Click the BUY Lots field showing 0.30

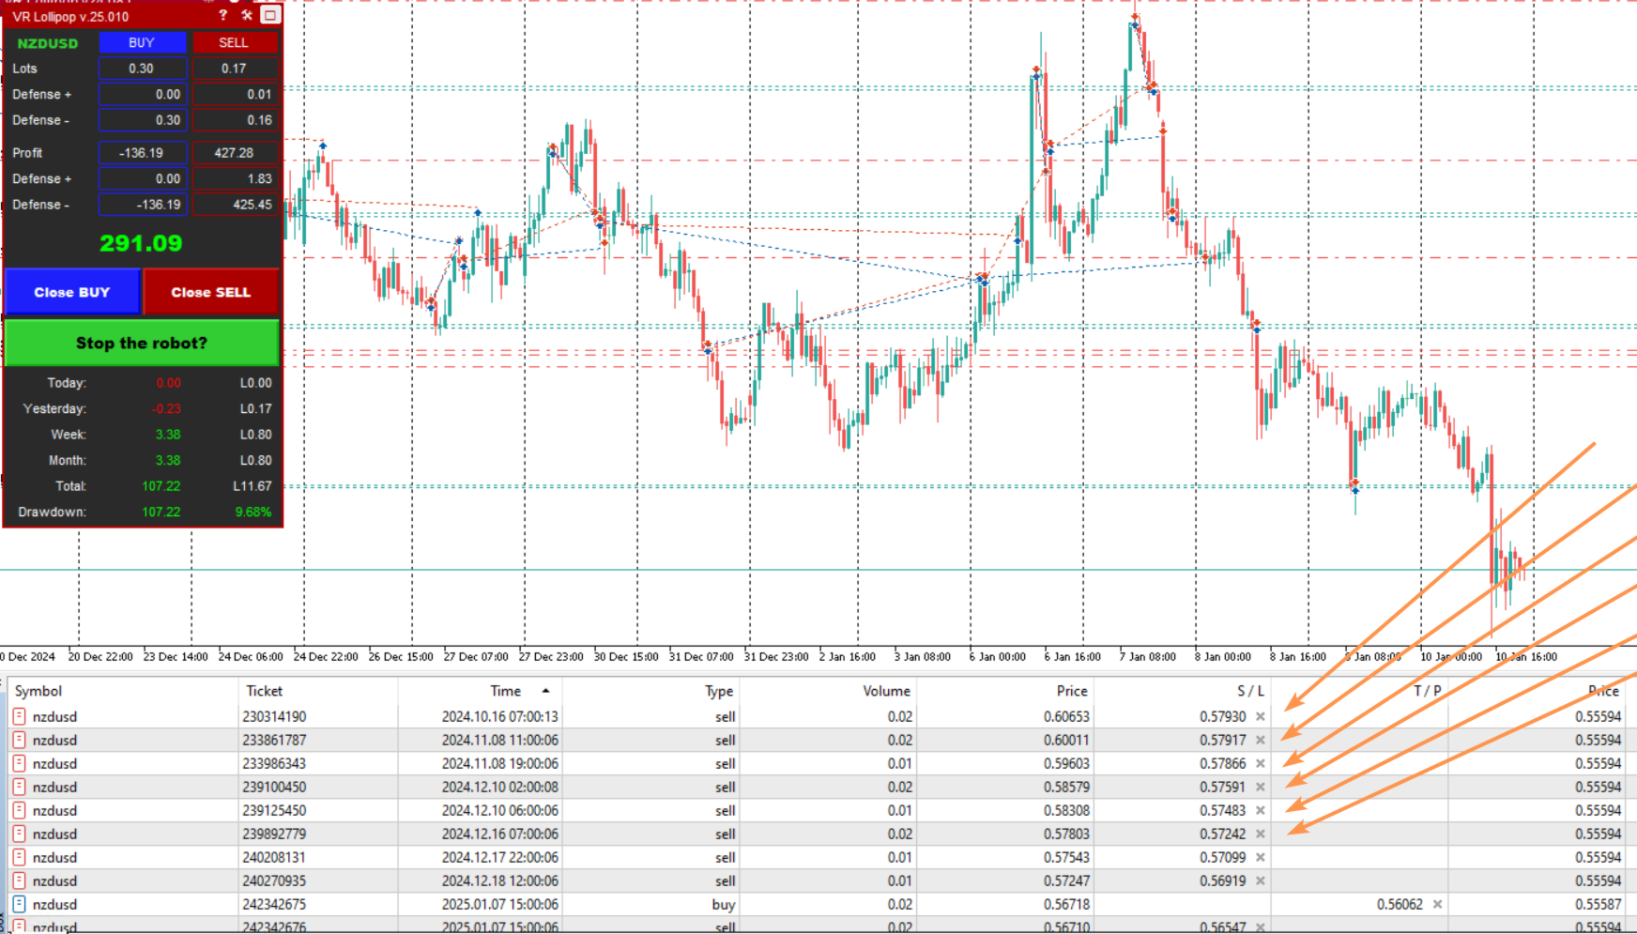click(142, 69)
